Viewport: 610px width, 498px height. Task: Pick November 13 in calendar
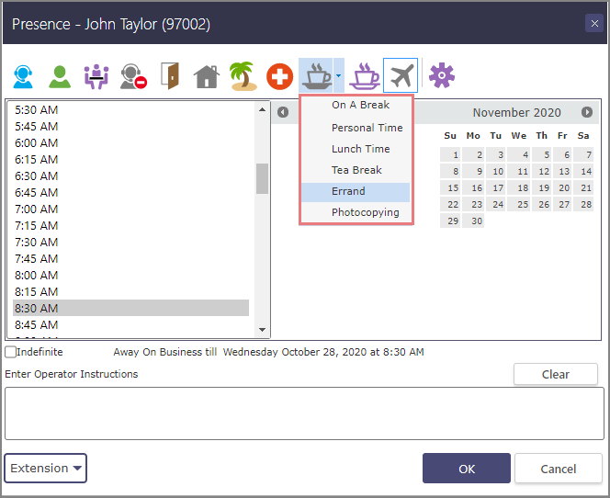pyautogui.click(x=562, y=171)
